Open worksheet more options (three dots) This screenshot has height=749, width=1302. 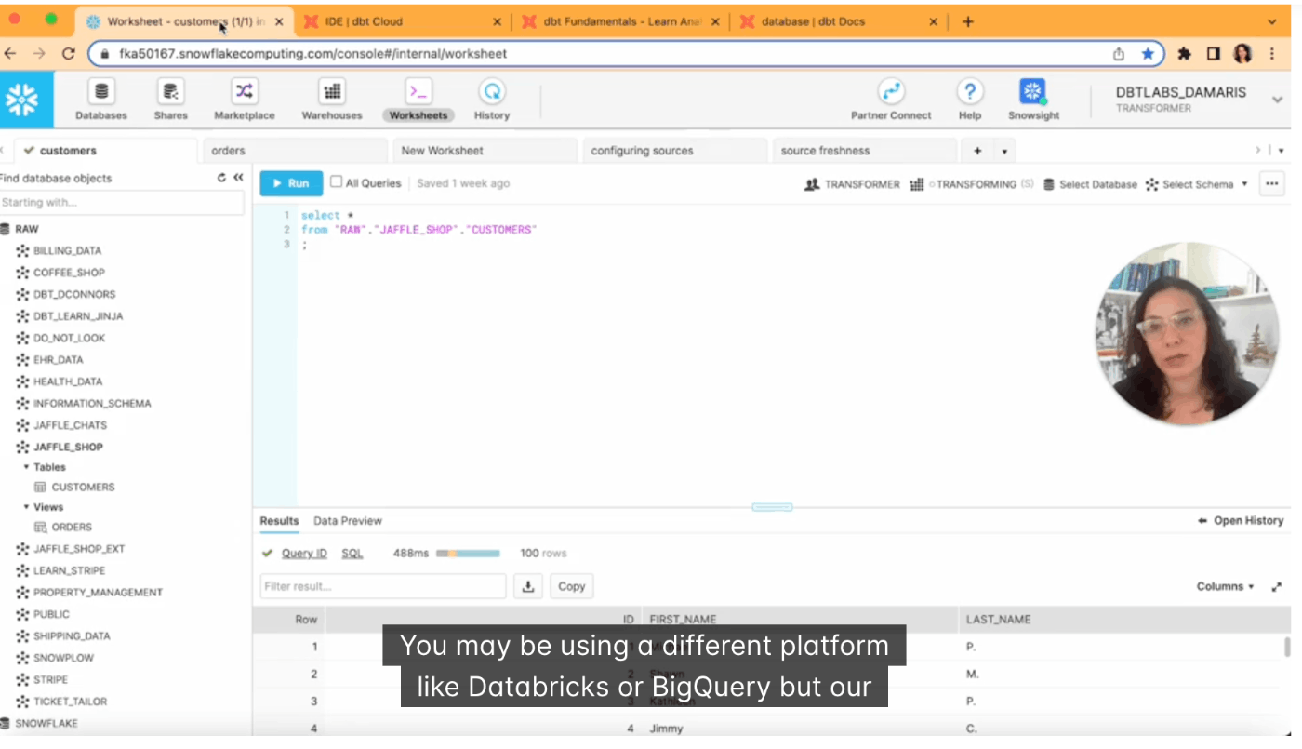(x=1271, y=184)
